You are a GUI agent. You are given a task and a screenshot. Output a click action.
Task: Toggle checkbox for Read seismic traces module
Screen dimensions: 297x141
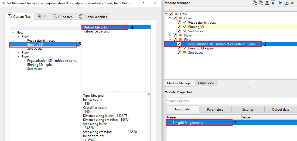(x=179, y=23)
